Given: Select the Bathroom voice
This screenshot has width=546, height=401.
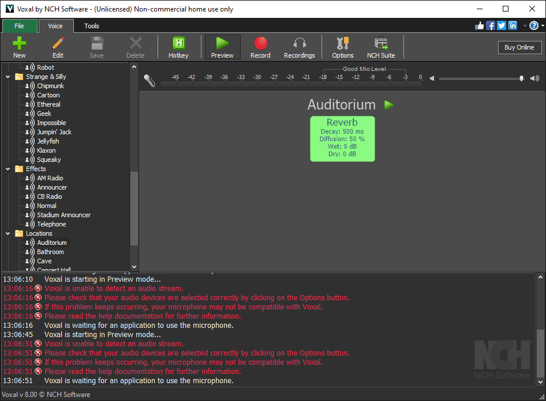Looking at the screenshot, I should pyautogui.click(x=50, y=252).
